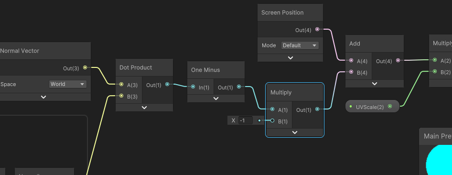Collapse the Screen Position node via chevron
This screenshot has height=175, width=452.
coord(291,58)
